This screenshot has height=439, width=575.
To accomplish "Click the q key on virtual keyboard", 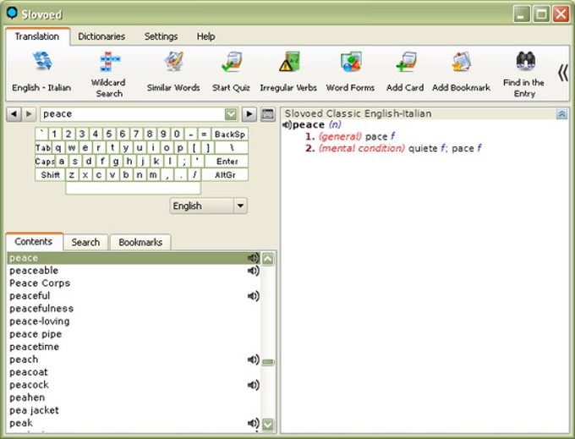I will tap(58, 148).
